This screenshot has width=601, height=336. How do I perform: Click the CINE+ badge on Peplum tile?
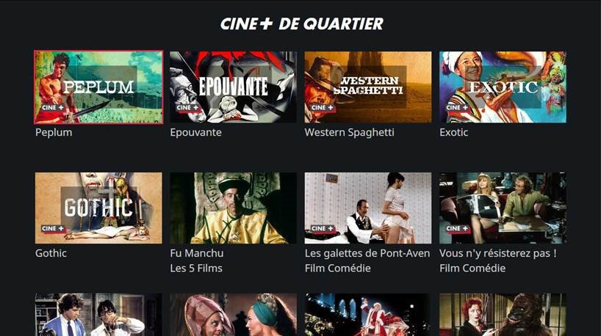coord(53,108)
